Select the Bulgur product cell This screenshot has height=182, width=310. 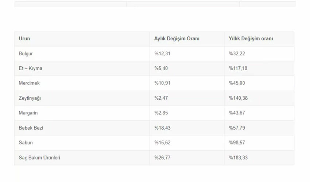[26, 54]
